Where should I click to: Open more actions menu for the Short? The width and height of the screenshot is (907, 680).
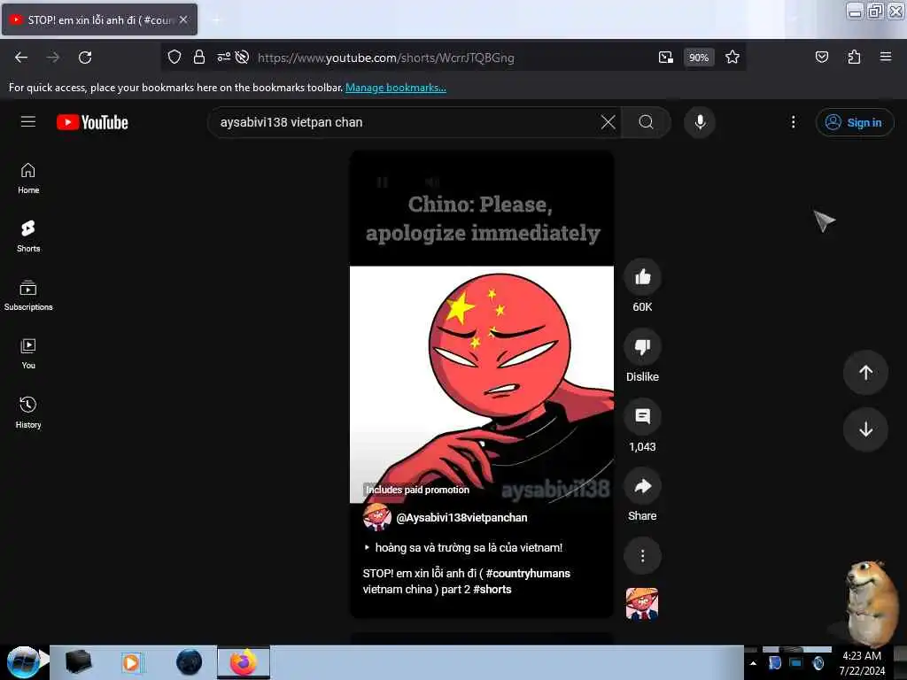642,556
